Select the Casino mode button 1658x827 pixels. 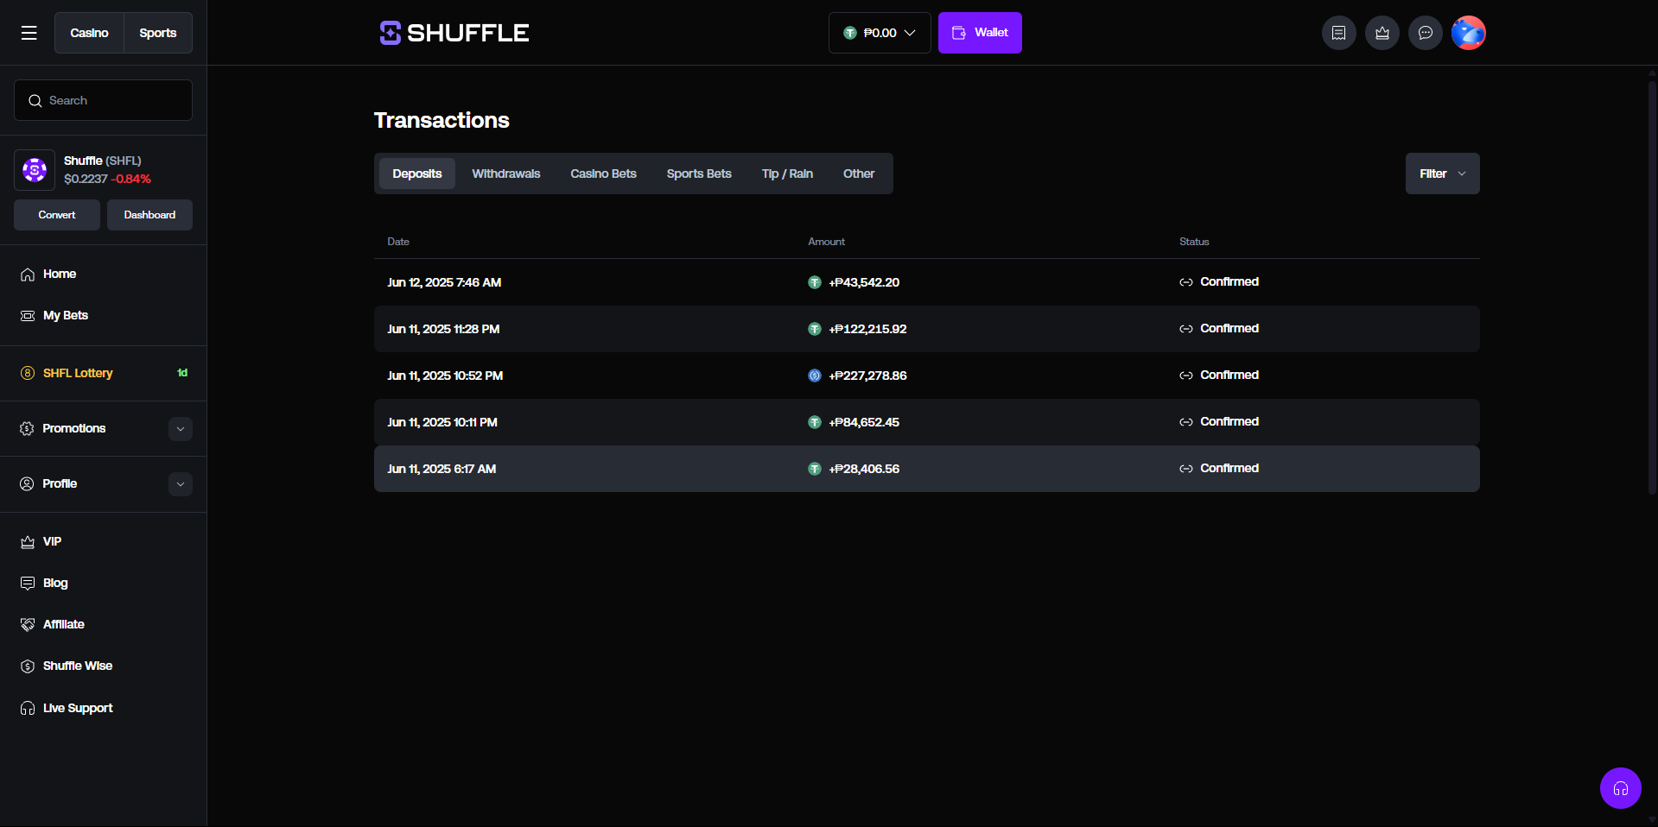[89, 33]
